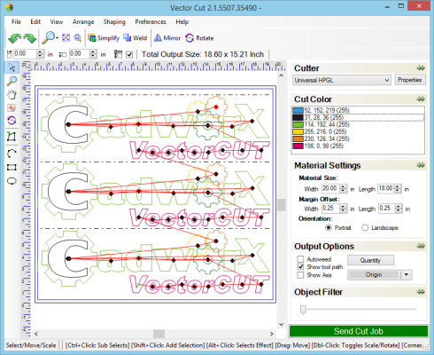This screenshot has height=355, width=434.
Task: Select yellow cut color 255, 216, 0
Action: pos(358,131)
